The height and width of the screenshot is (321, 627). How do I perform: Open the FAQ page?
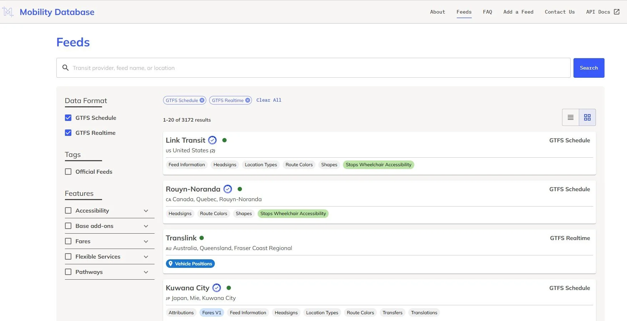(487, 12)
